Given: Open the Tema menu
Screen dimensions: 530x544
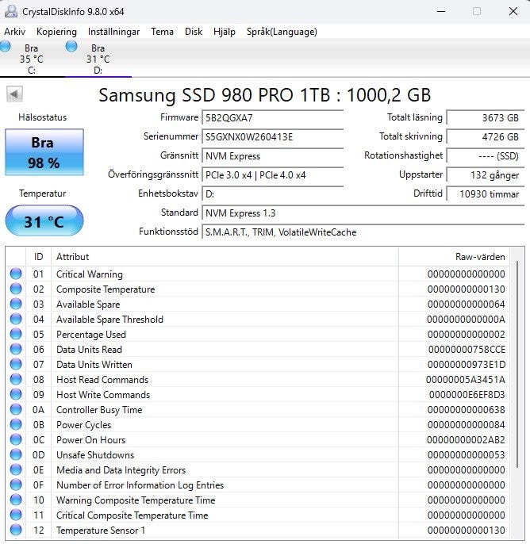Looking at the screenshot, I should (162, 32).
